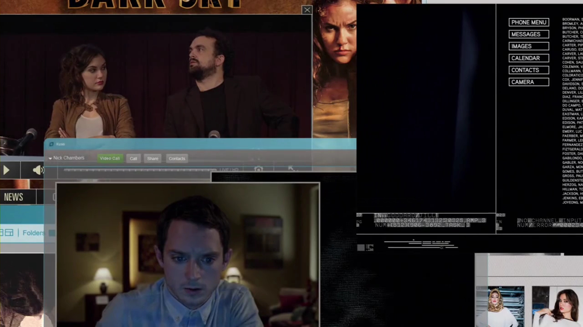Select the "FITZGERALD" entry in contact list
This screenshot has height=327, width=583.
click(x=573, y=149)
